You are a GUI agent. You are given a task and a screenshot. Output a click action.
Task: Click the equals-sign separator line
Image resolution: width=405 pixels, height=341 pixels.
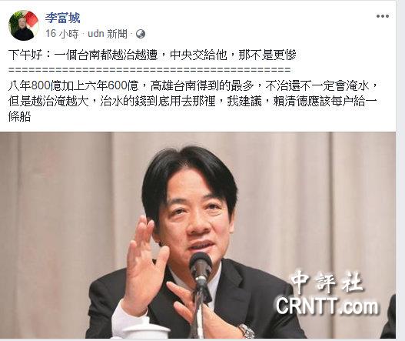[x=150, y=70]
